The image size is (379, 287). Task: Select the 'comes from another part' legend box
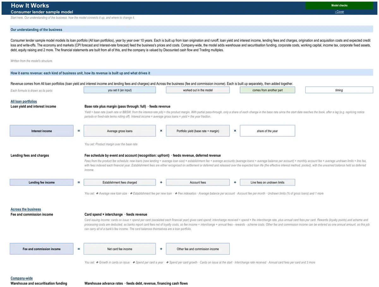coord(268,90)
